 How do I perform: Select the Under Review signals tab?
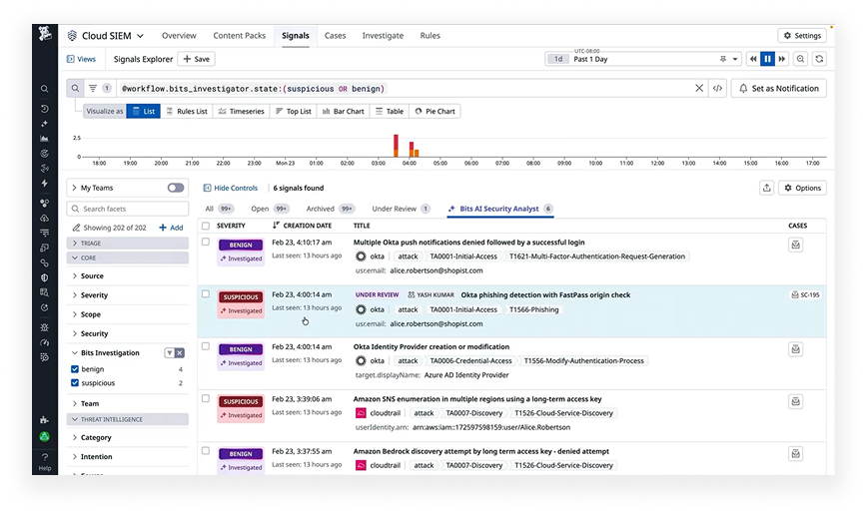click(401, 209)
